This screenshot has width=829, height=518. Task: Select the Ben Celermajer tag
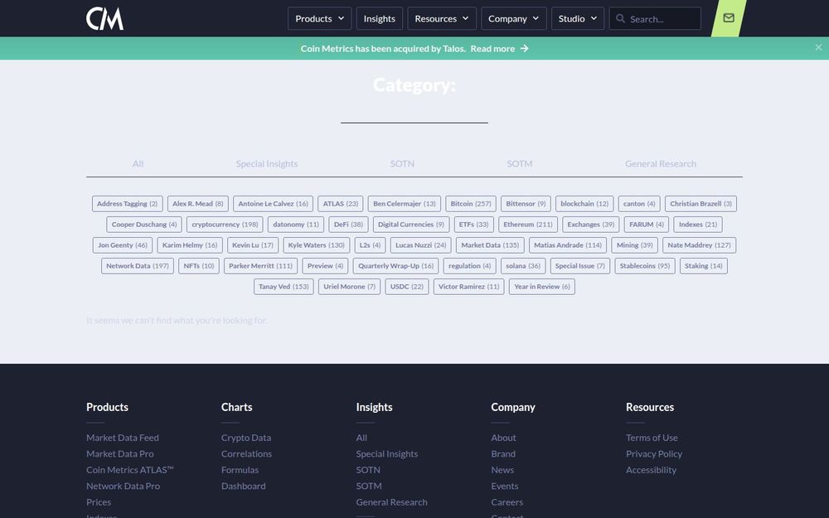[405, 204]
